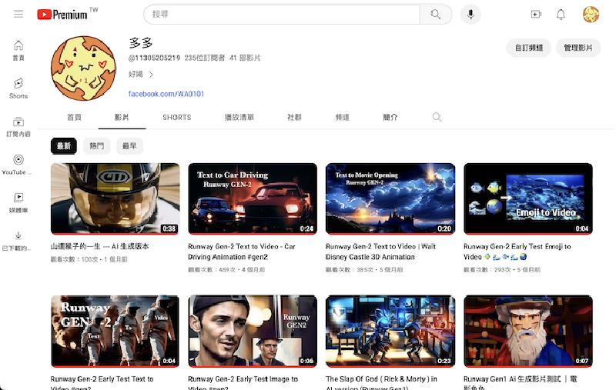Screen dimensions: 616x390
Task: Open title Walt Disney Castle 3D Animation
Action: point(380,252)
